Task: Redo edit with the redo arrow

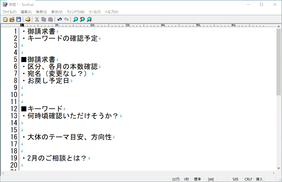Action: coord(66,19)
